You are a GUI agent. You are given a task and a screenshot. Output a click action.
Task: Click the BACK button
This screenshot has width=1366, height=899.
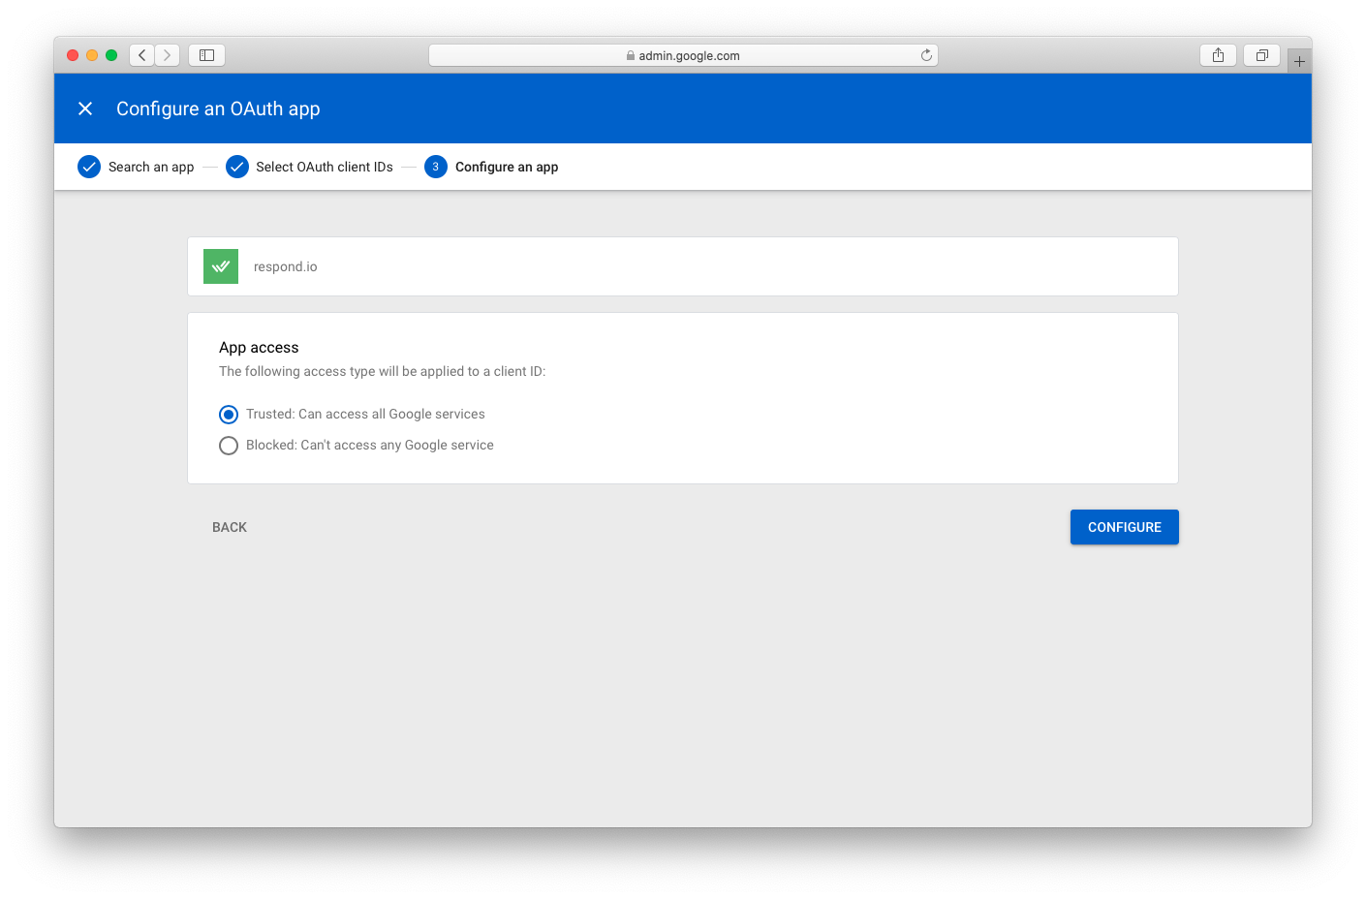click(230, 527)
